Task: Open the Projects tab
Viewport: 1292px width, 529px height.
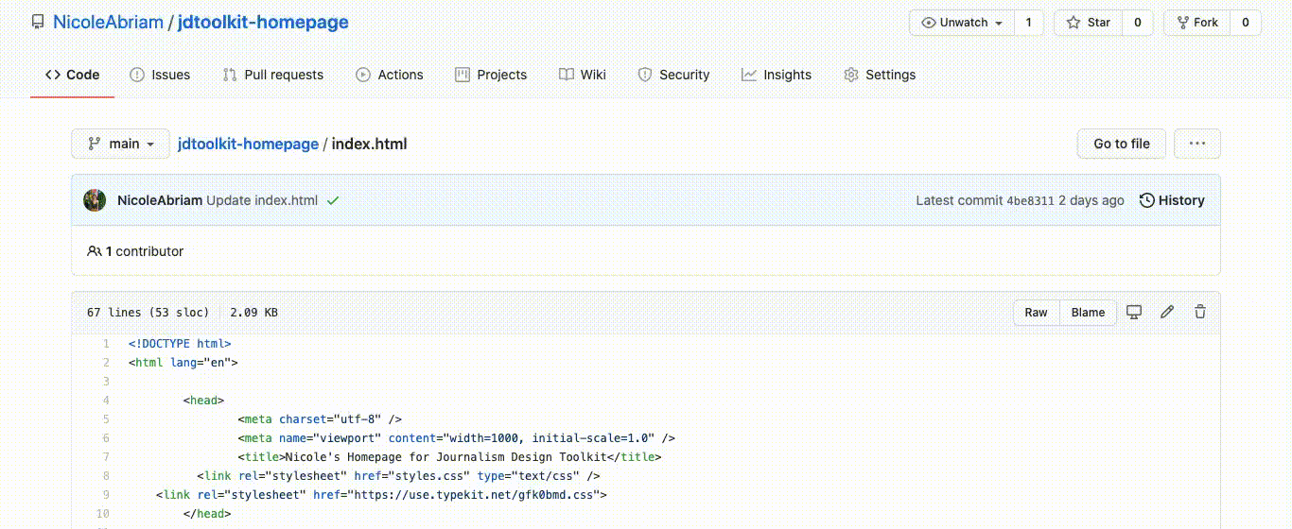Action: click(491, 75)
